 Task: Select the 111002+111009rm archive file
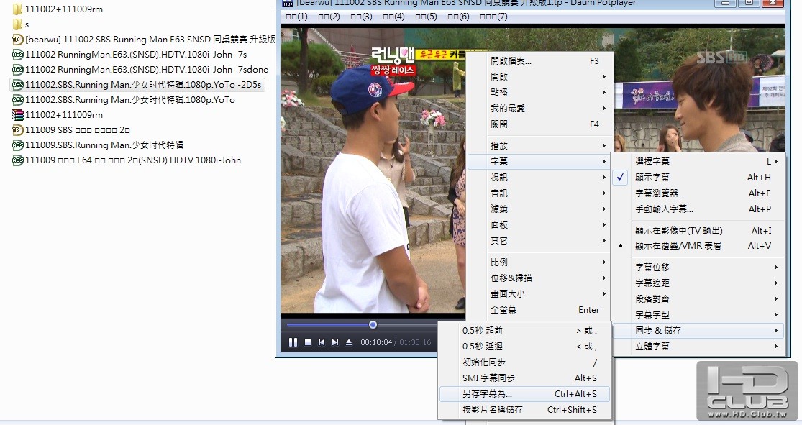point(58,114)
